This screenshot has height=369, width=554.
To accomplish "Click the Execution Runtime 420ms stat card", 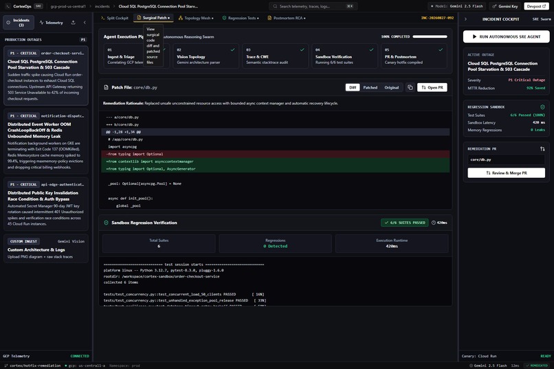I will [x=392, y=243].
